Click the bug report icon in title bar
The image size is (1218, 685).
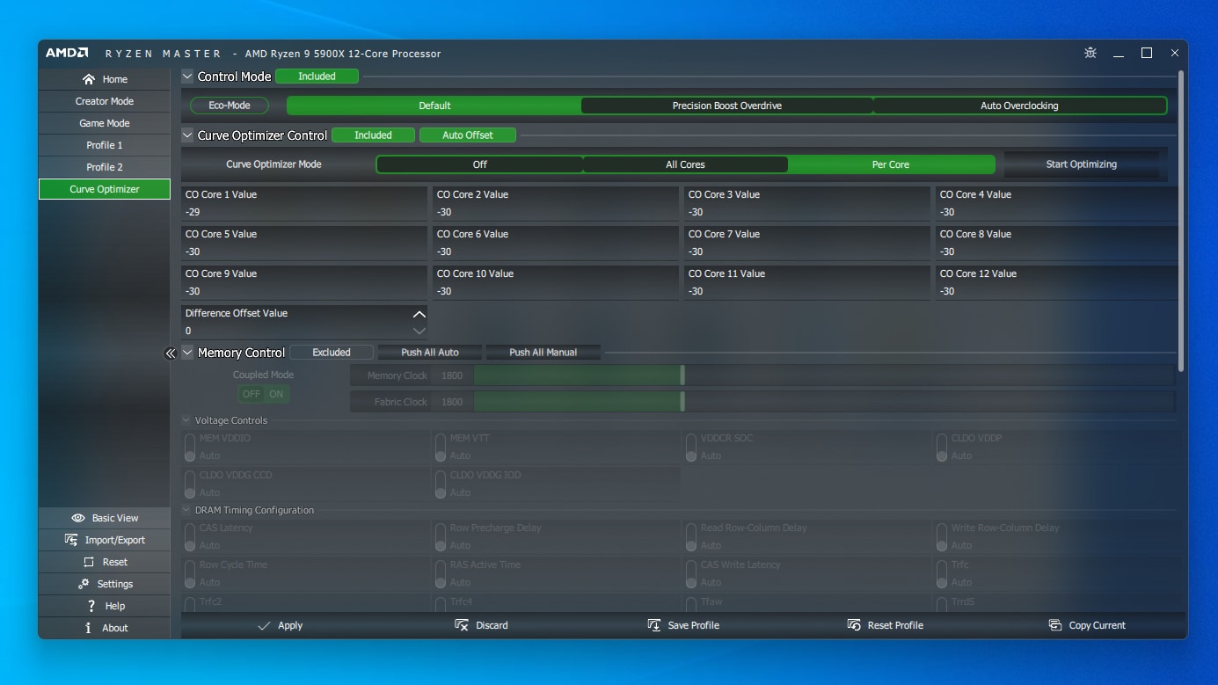click(1090, 53)
